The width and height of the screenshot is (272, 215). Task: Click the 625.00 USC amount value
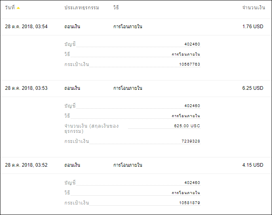pyautogui.click(x=187, y=126)
